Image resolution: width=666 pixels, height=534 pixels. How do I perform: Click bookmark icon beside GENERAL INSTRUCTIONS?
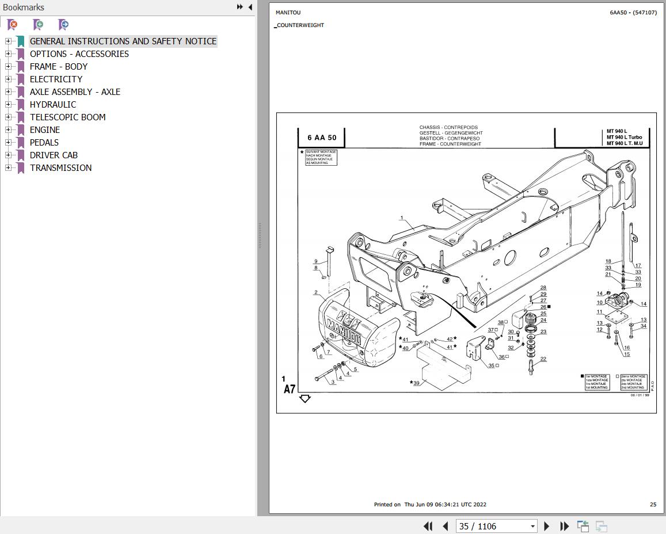pyautogui.click(x=21, y=41)
